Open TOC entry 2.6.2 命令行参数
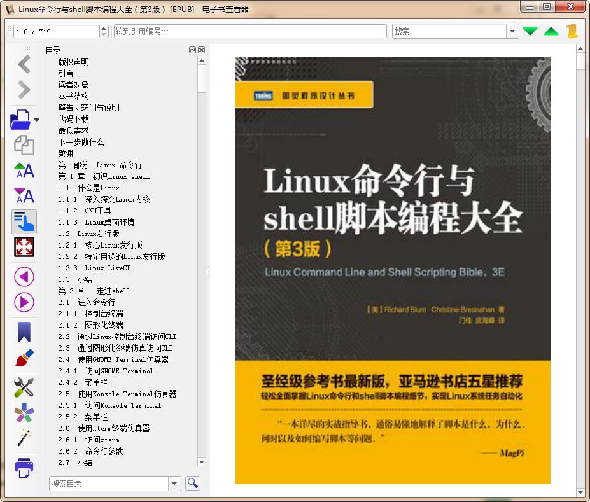Image resolution: width=590 pixels, height=502 pixels. (90, 451)
